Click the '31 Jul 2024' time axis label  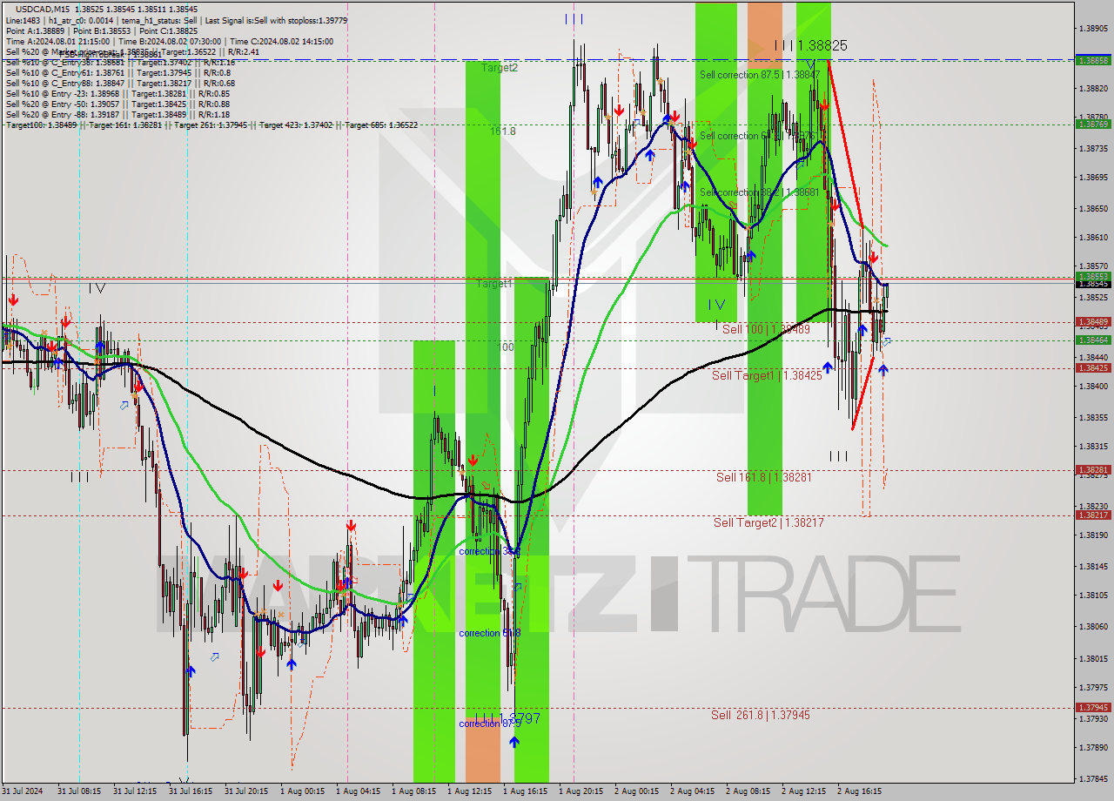coord(23,791)
